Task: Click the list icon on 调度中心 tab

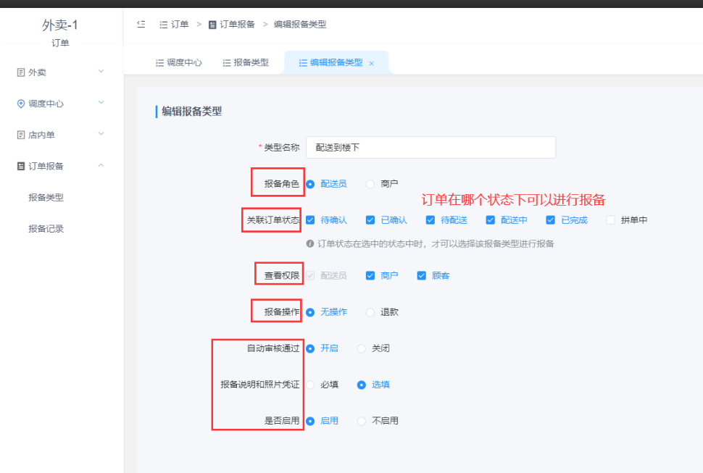Action: tap(159, 63)
